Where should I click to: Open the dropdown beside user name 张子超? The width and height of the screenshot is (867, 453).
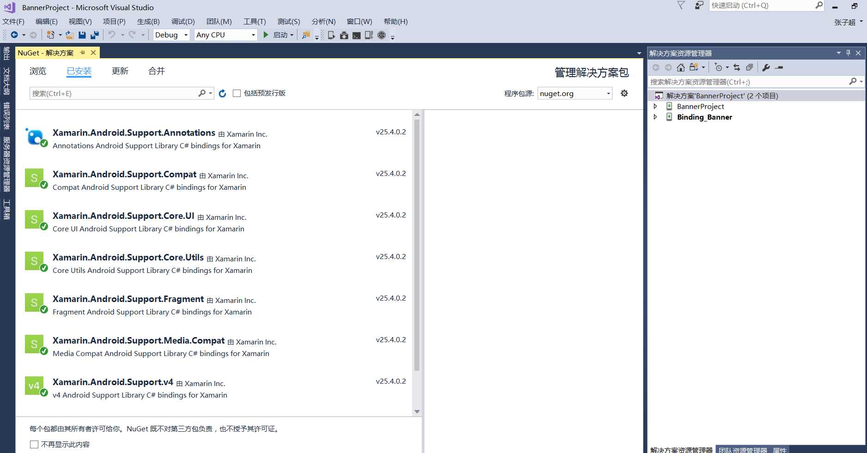(861, 21)
